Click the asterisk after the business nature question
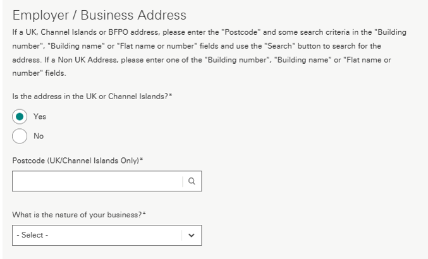 pos(145,214)
